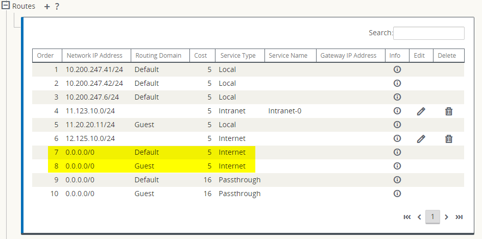Sort table by Order column
The image size is (482, 239).
(47, 56)
